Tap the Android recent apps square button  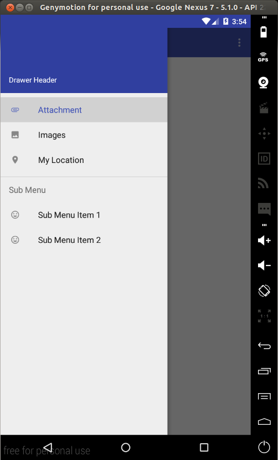(x=204, y=447)
